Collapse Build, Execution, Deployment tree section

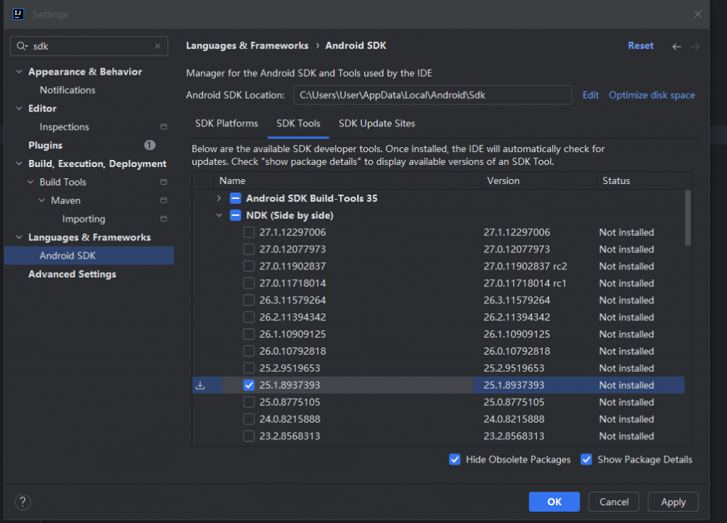point(19,164)
